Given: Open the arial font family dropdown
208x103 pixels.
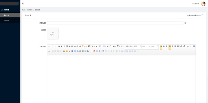Looking at the screenshot, I should (146, 47).
